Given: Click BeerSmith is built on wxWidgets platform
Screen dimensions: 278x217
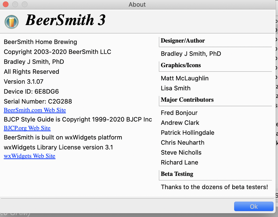Looking at the screenshot, I should click(63, 137).
